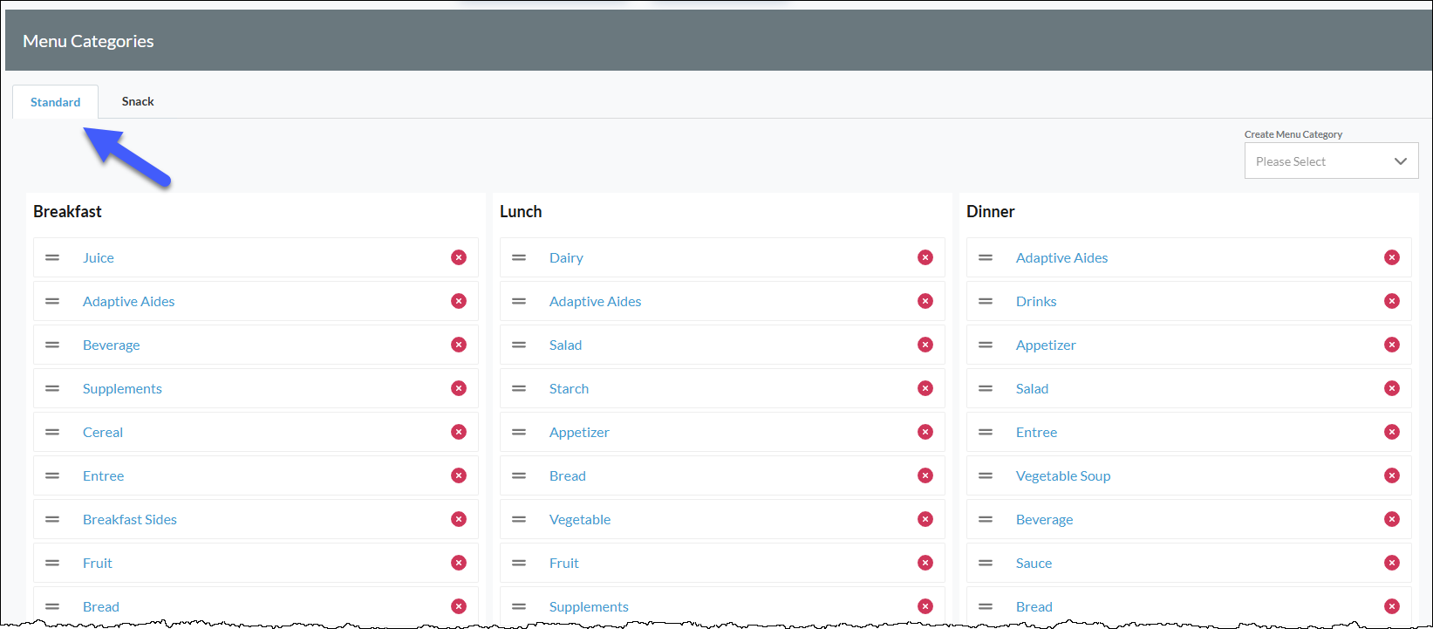Click drag handle beside Cereal
Screen dimensions: 1433x629
[52, 432]
